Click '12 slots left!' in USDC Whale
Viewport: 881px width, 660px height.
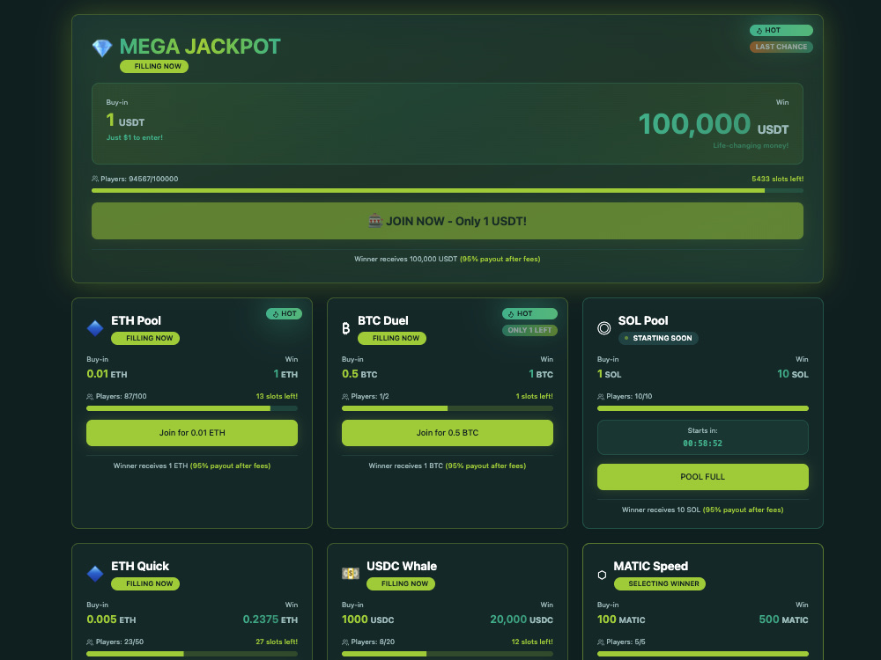pos(532,642)
